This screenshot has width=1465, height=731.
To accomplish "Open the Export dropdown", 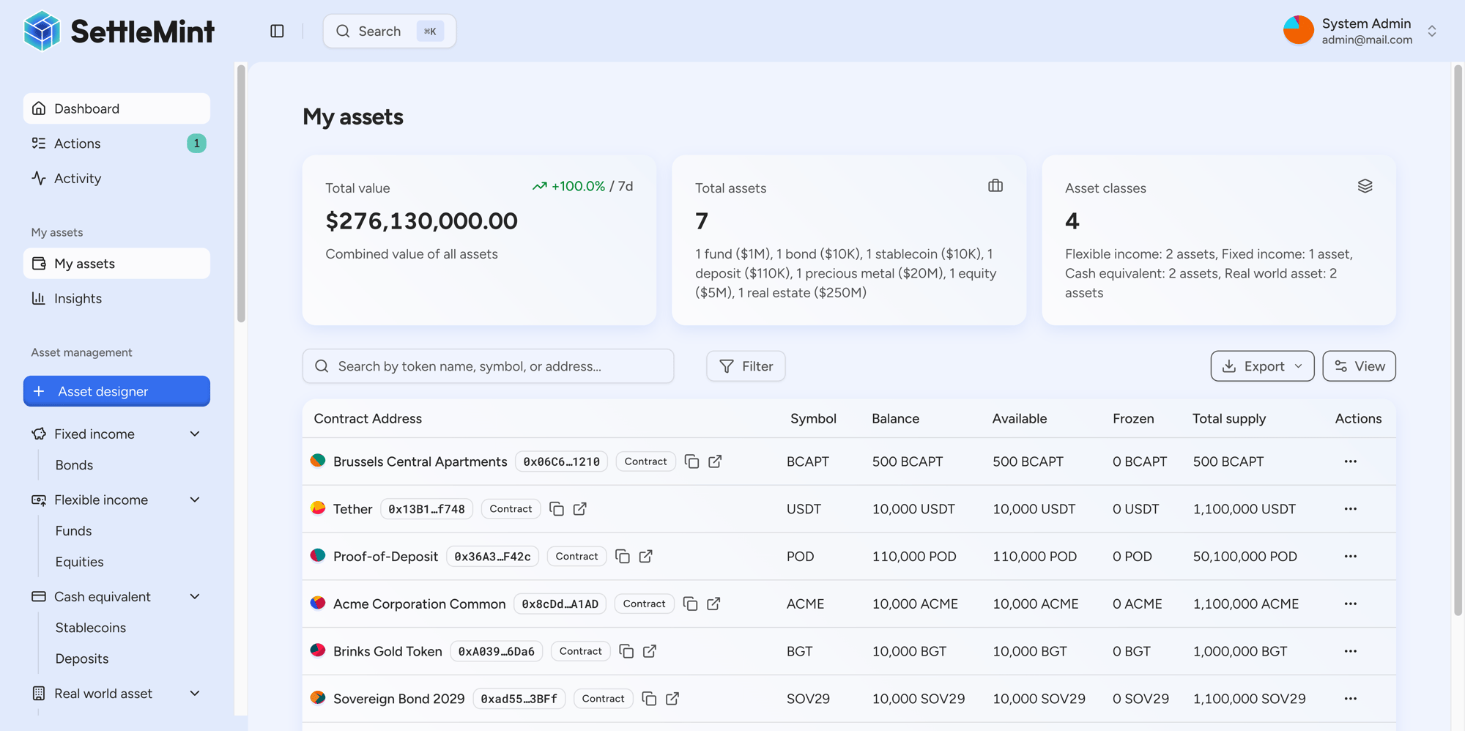I will coord(1262,366).
